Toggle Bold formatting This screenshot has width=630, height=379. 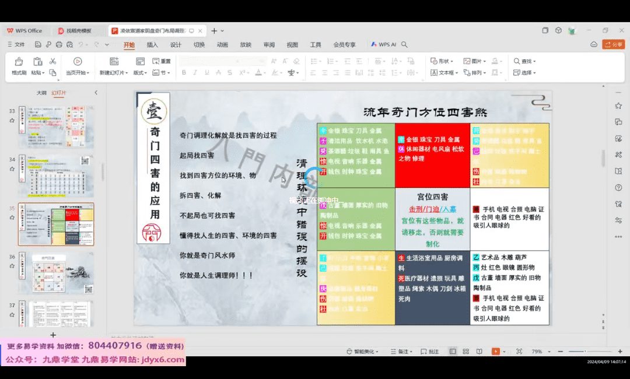184,73
